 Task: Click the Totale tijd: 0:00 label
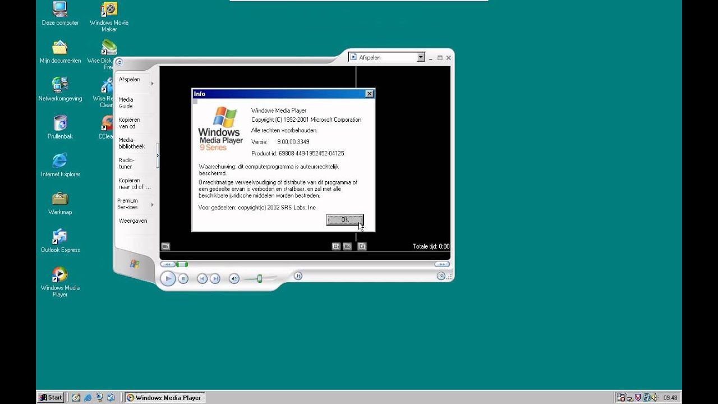(x=431, y=246)
